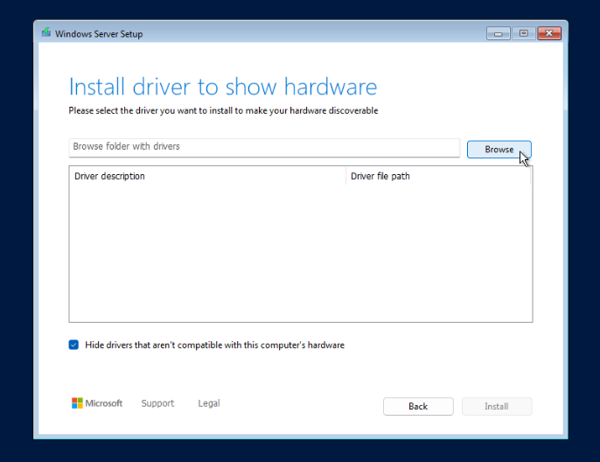Click the 'Please select the driver' instruction text
Viewport: 600px width, 462px height.
tap(223, 111)
